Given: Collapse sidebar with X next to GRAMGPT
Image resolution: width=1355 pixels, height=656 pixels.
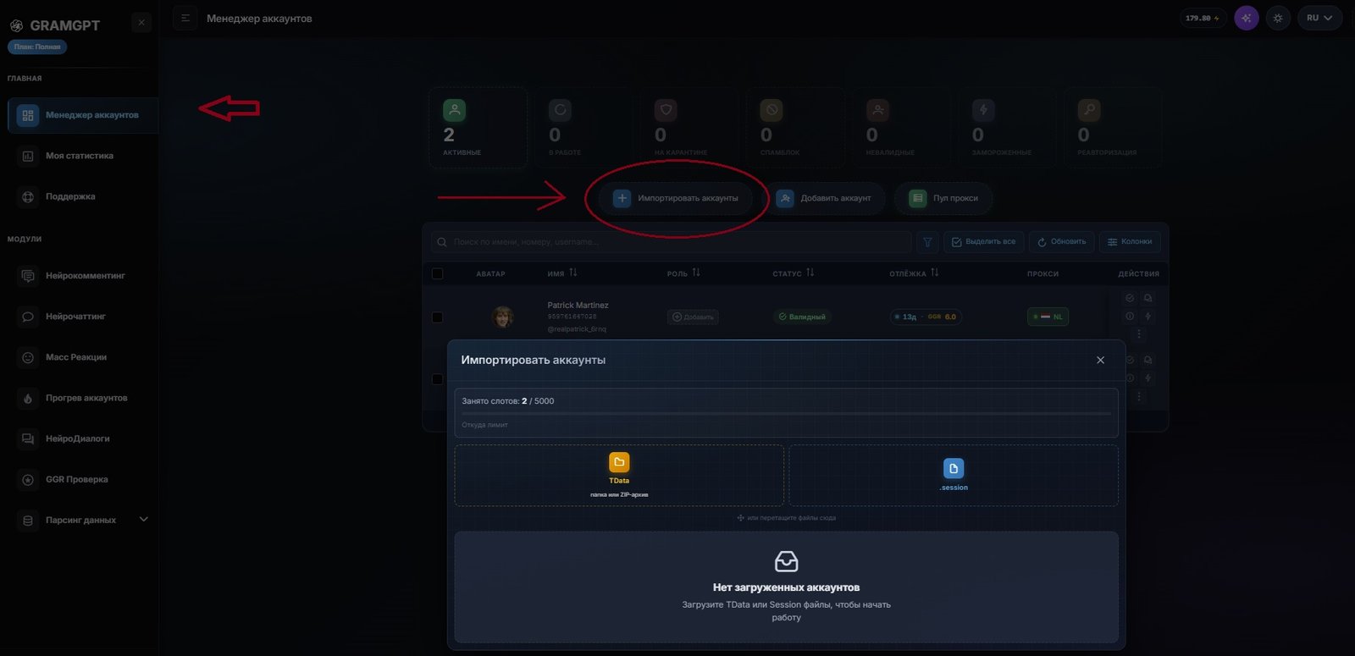Looking at the screenshot, I should (x=141, y=23).
